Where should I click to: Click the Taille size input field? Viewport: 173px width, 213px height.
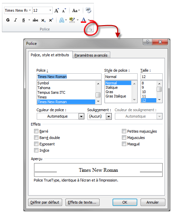152,77
